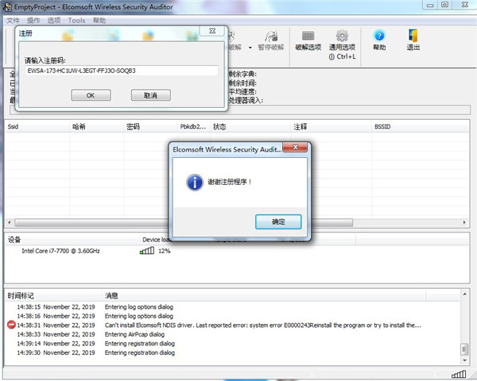Click 取消 in the 注册 dialog
The width and height of the screenshot is (477, 381).
coord(150,95)
